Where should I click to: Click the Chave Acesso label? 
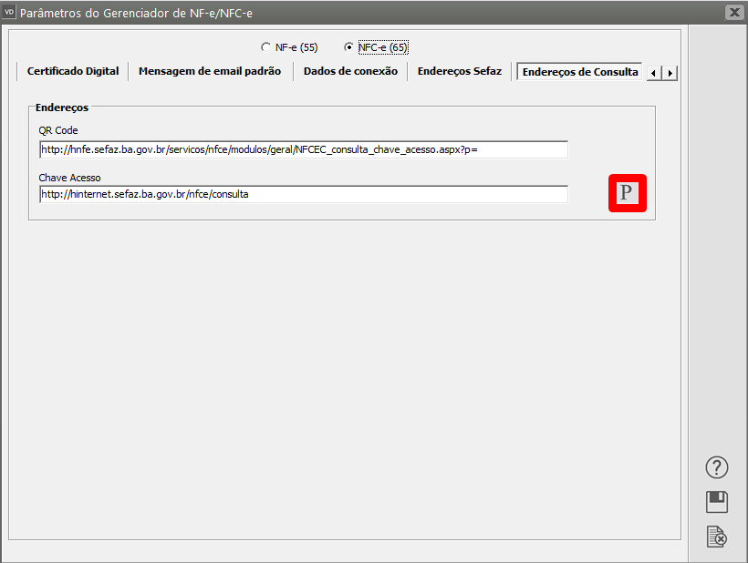(x=69, y=178)
